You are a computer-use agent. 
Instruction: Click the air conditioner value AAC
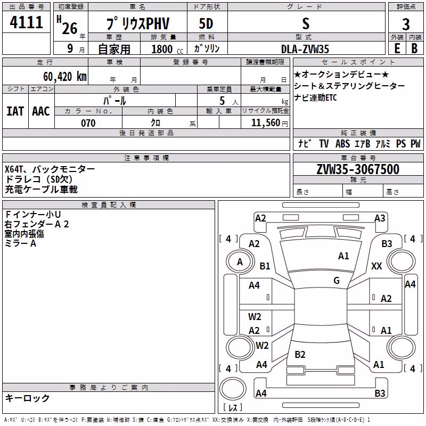41,111
